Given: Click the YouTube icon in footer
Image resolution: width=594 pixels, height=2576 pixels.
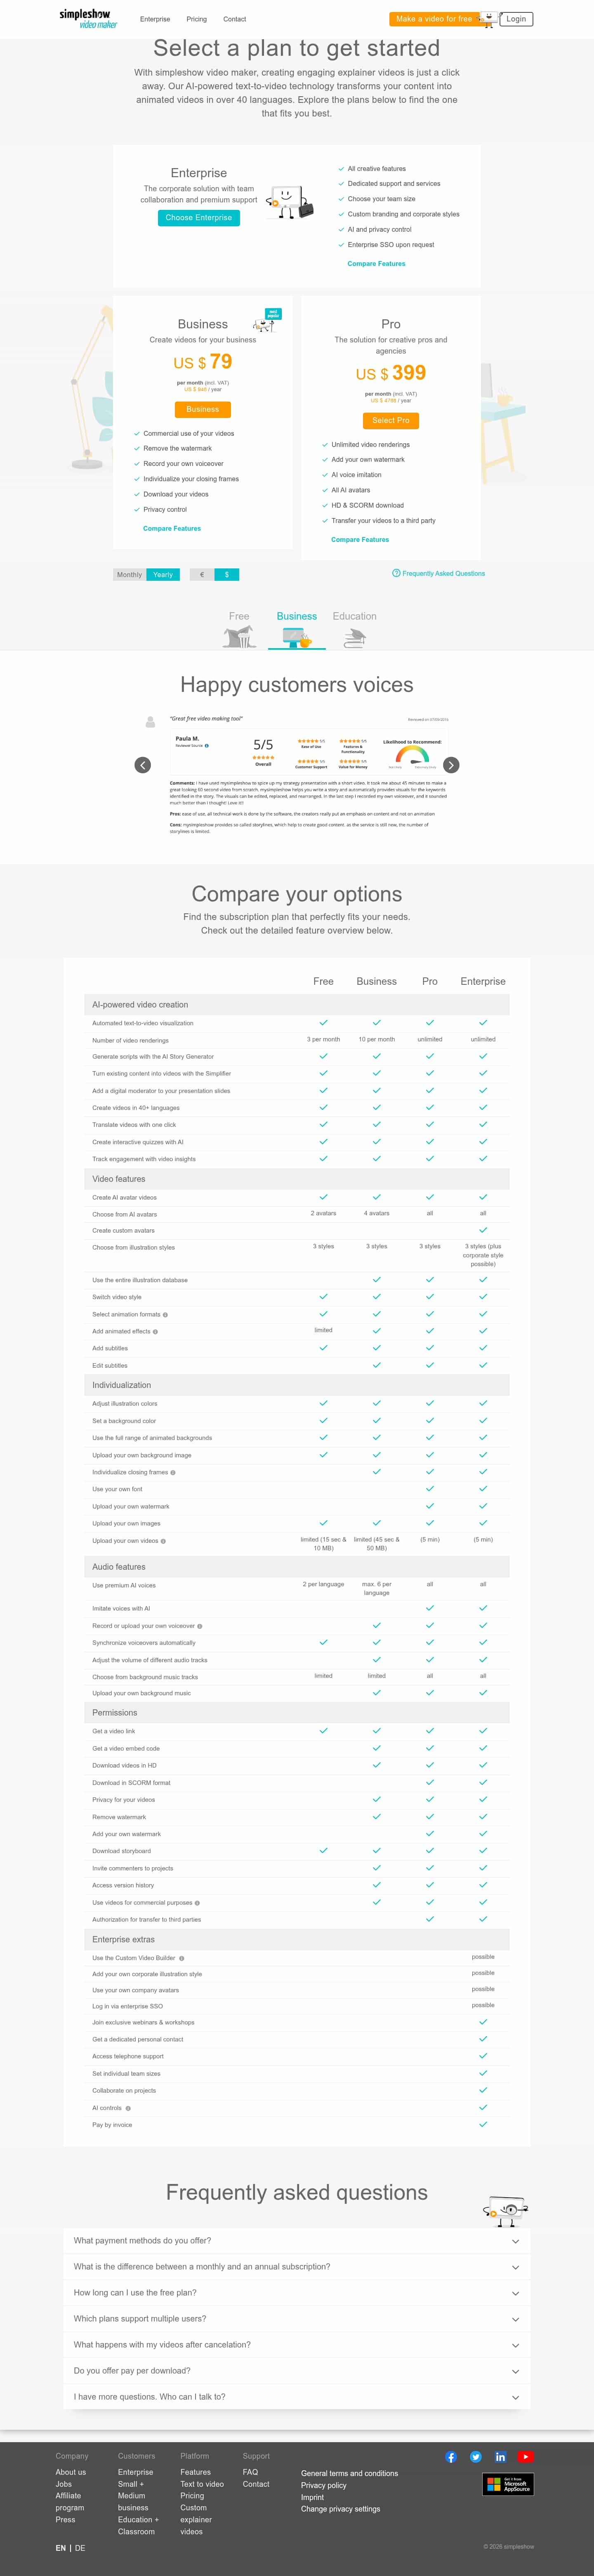Looking at the screenshot, I should [525, 2457].
